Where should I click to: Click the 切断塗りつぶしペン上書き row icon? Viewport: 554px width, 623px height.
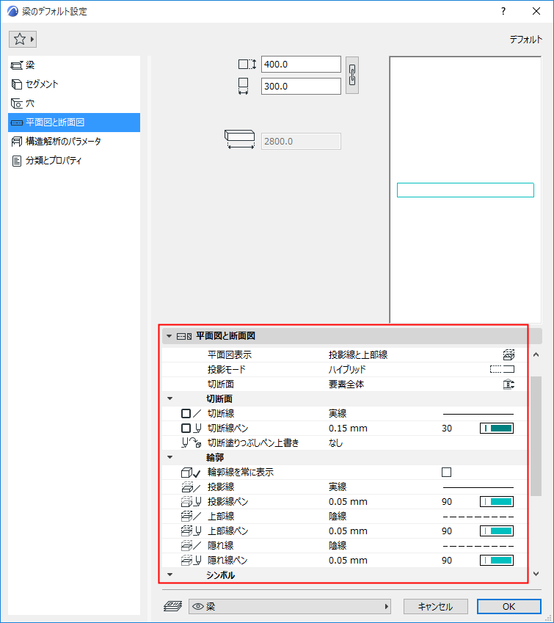click(x=192, y=442)
